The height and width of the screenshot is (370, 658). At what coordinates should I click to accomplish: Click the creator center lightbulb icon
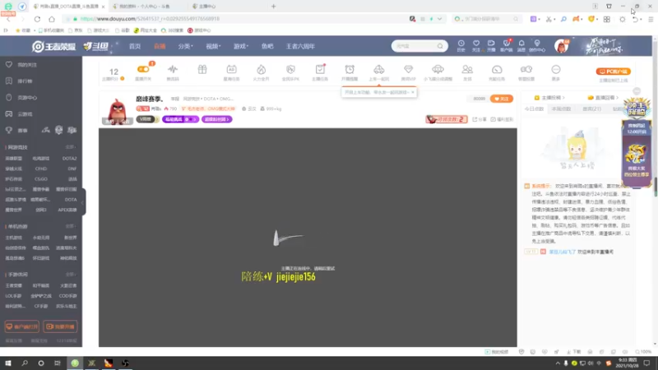point(537,44)
